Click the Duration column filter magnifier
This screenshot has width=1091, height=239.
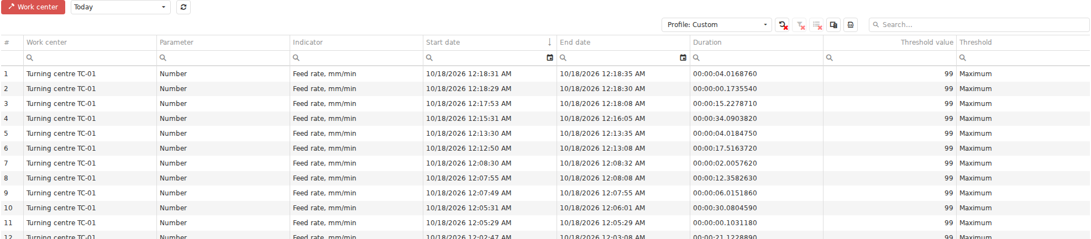(696, 58)
